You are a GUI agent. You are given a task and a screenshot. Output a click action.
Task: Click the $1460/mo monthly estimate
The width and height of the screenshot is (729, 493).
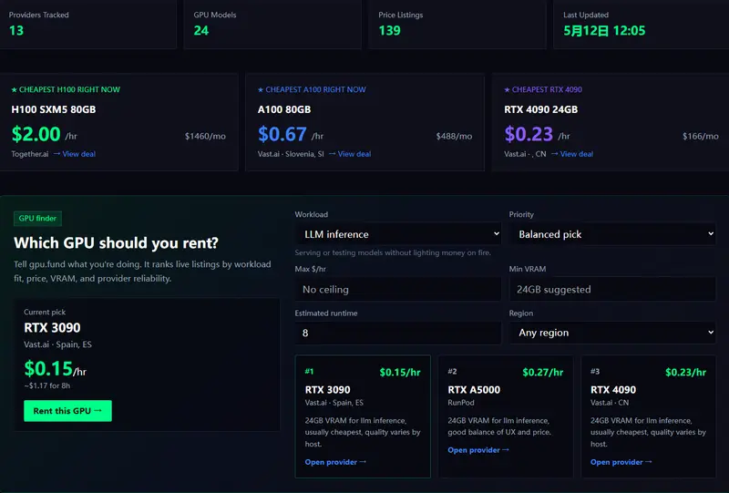[x=205, y=137]
